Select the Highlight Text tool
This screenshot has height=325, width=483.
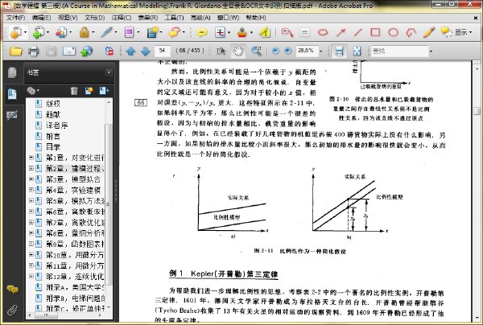pos(265,32)
